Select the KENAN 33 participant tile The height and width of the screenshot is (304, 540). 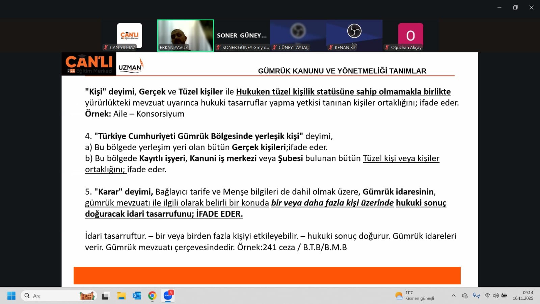pyautogui.click(x=354, y=35)
